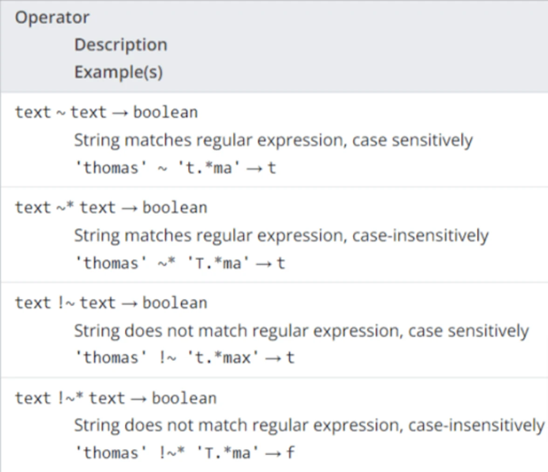Select the 'text !~ text → boolean' signature
Image resolution: width=548 pixels, height=472 pixels.
pos(111,303)
